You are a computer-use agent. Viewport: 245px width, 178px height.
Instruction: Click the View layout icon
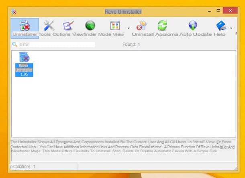coord(115,25)
